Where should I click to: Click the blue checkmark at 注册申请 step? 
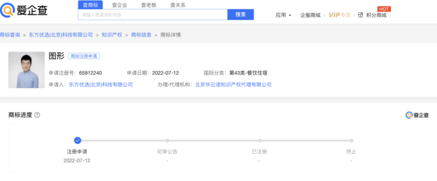(x=78, y=140)
